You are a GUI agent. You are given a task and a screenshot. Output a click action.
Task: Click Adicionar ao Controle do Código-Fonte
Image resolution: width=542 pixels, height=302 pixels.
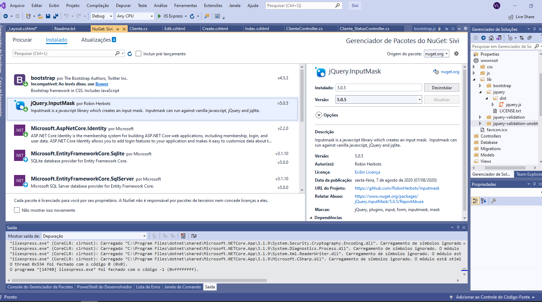(493, 297)
